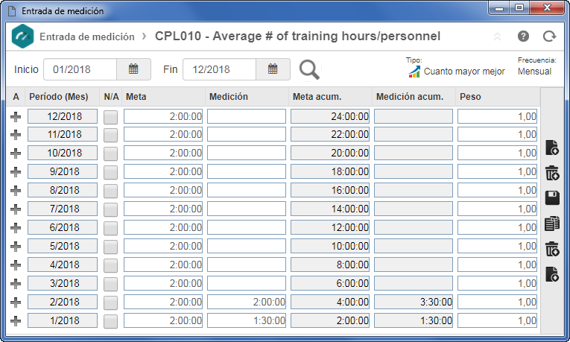Click the Medición acum. value 3:30:00
This screenshot has width=570, height=342.
[x=414, y=302]
